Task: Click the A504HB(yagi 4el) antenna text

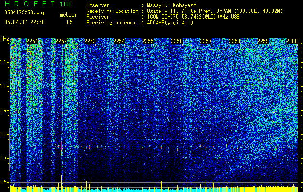Action: [170, 23]
